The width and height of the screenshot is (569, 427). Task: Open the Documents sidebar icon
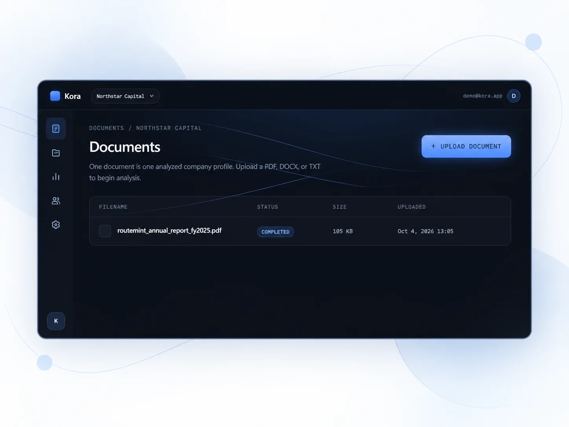pyautogui.click(x=56, y=129)
